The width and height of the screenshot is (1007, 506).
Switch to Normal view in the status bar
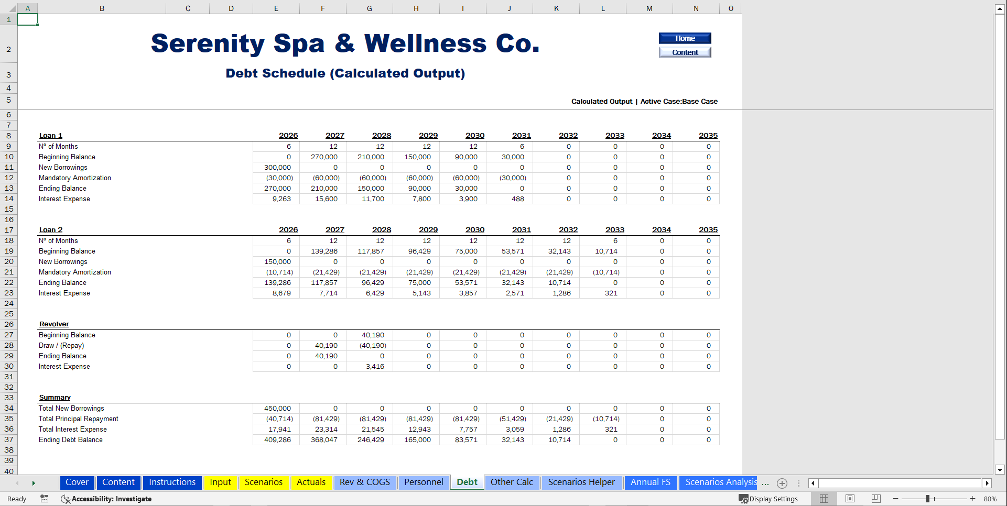(x=824, y=499)
